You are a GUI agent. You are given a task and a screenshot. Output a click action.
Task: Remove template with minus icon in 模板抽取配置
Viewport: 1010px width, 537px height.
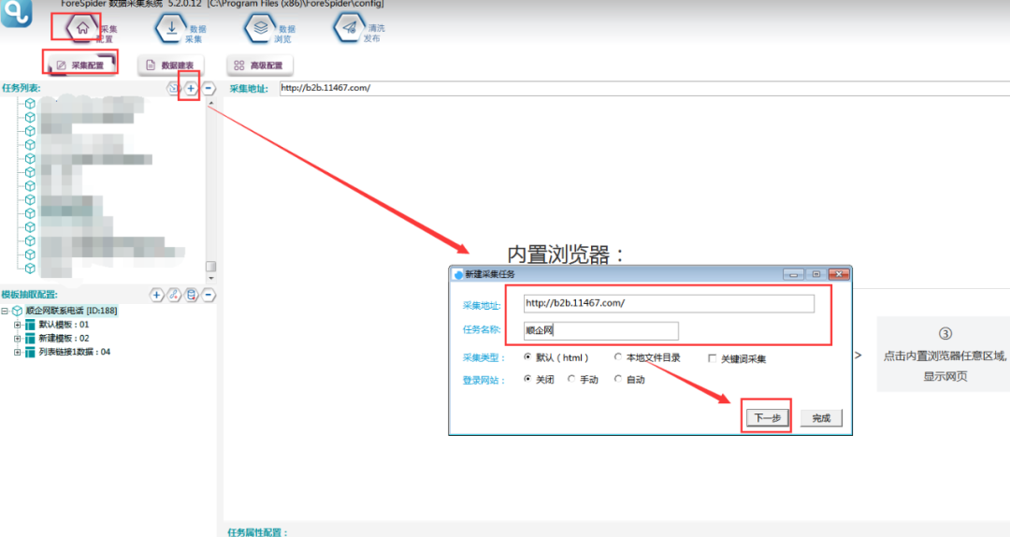209,296
